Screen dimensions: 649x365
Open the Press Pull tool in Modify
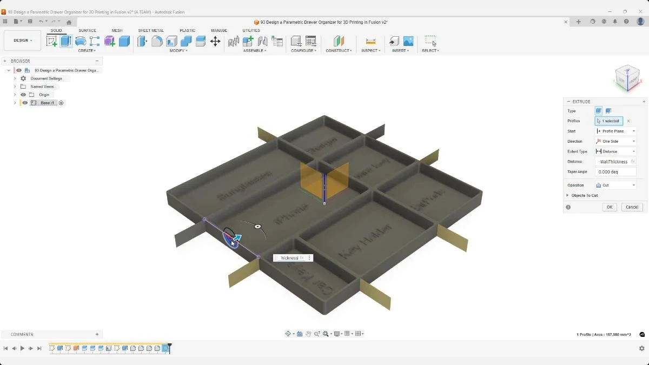point(142,41)
